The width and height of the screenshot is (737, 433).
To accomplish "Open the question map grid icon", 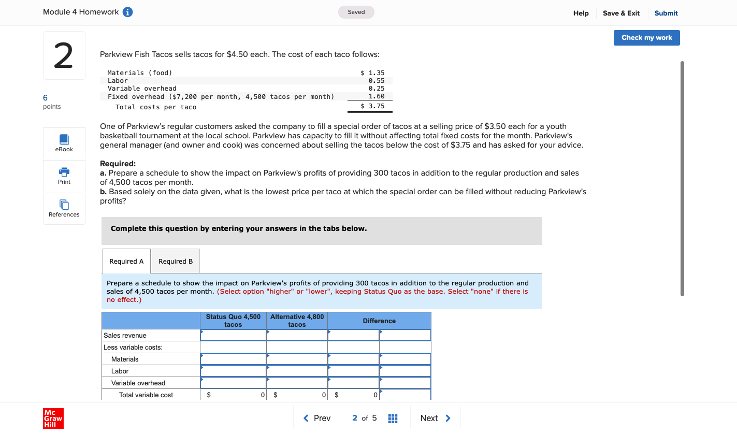I will point(393,418).
